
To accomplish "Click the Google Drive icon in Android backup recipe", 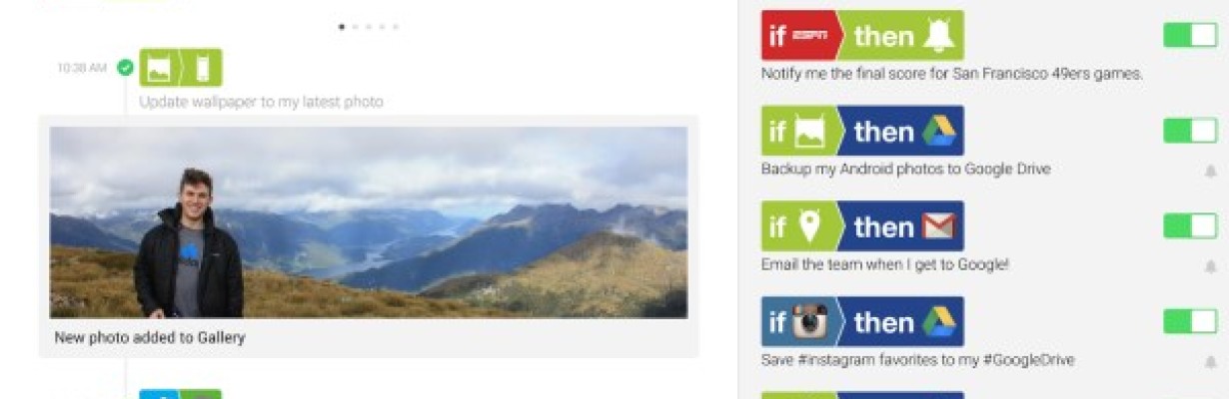I will point(939,132).
